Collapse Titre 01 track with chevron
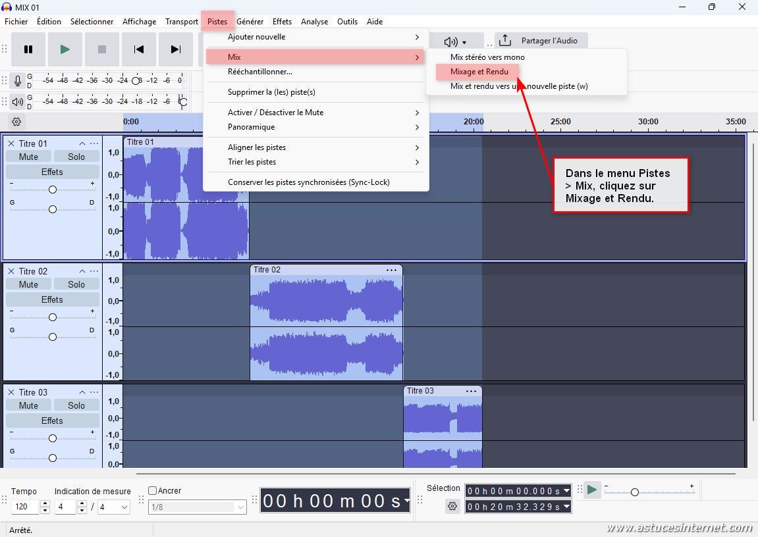This screenshot has height=537, width=758. pos(82,143)
